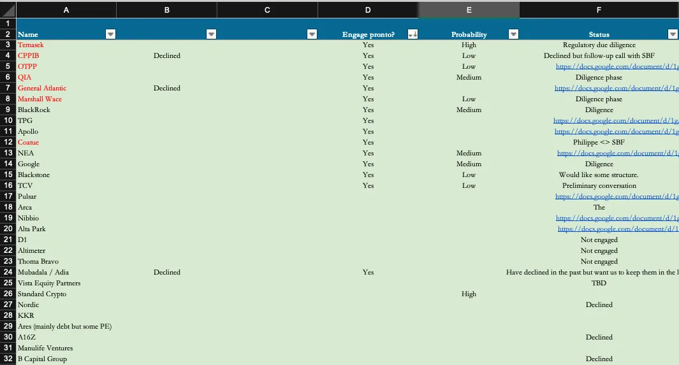Open the TPG status document link
The width and height of the screenshot is (679, 365).
(616, 120)
